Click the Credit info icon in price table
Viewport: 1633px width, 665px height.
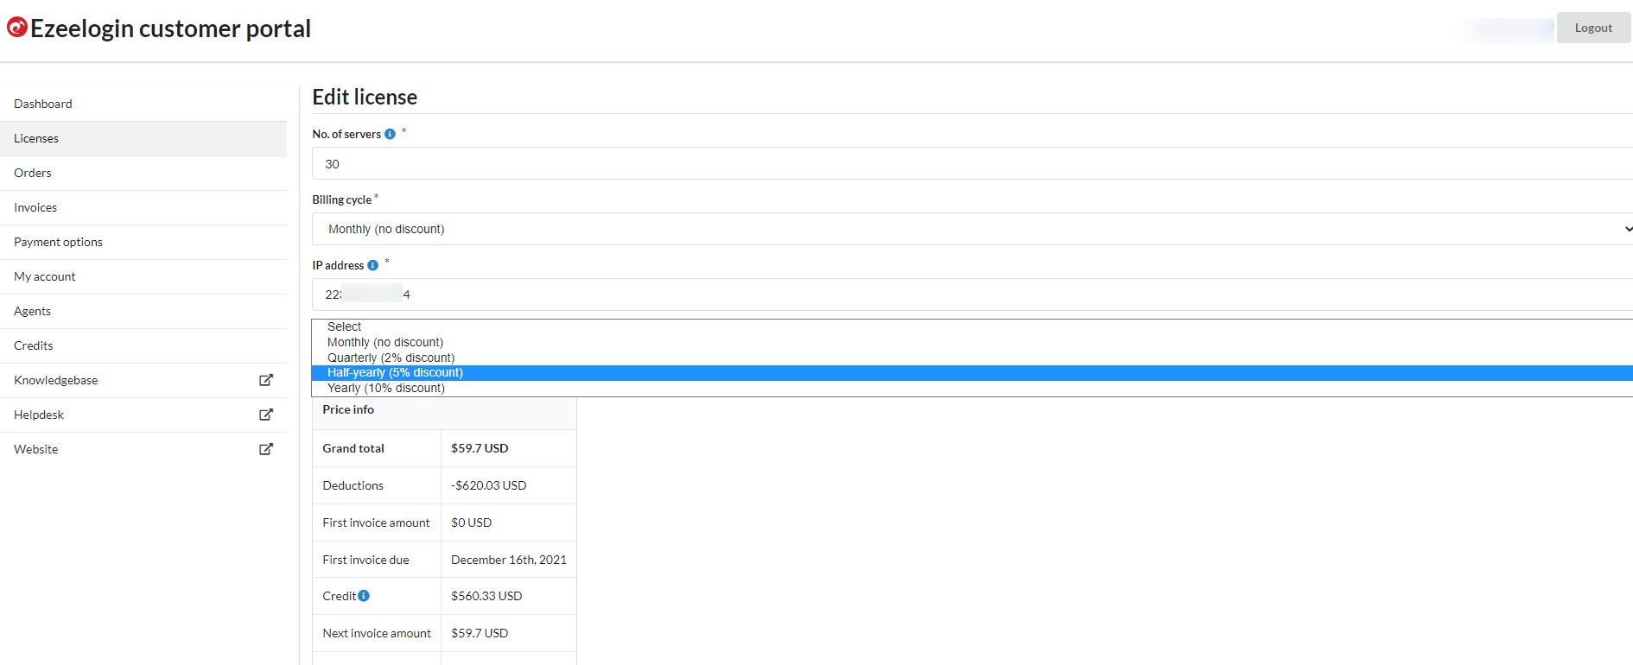pyautogui.click(x=364, y=596)
